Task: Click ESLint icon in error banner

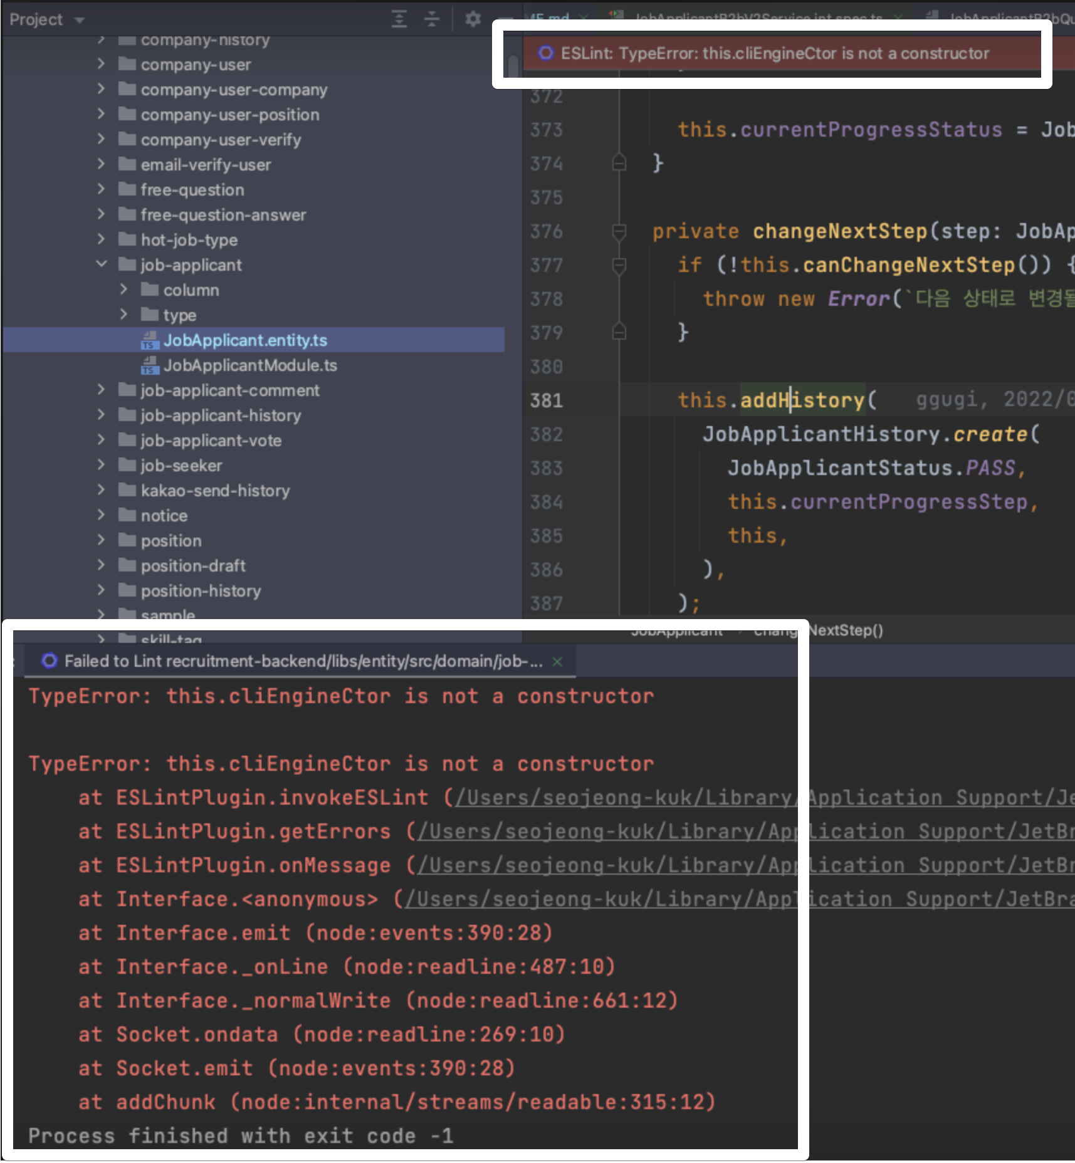Action: tap(546, 53)
